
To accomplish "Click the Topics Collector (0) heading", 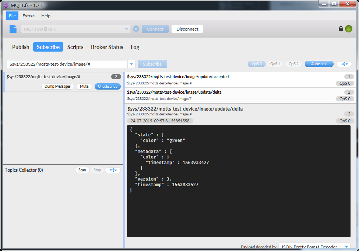I will pyautogui.click(x=24, y=170).
